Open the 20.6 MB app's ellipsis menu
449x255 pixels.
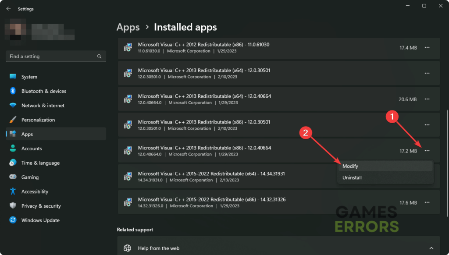point(427,99)
